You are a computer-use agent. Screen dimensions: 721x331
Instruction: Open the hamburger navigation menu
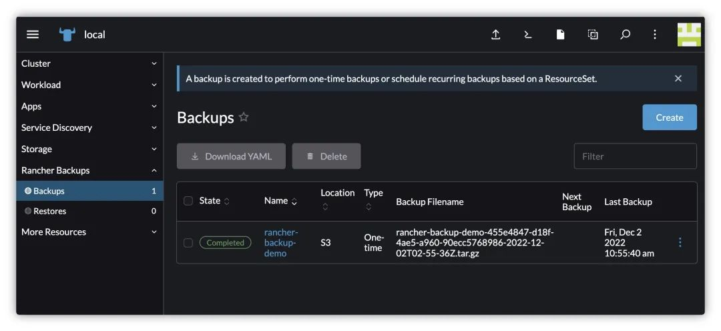(33, 35)
